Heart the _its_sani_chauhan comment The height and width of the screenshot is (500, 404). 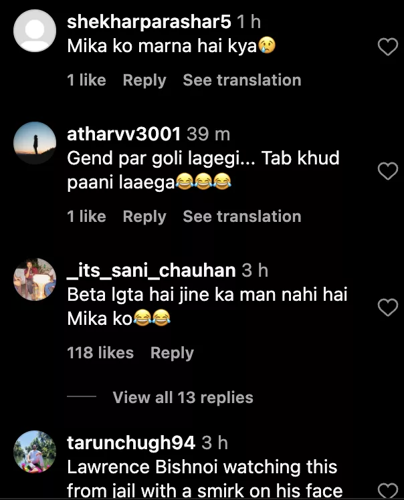tap(388, 307)
